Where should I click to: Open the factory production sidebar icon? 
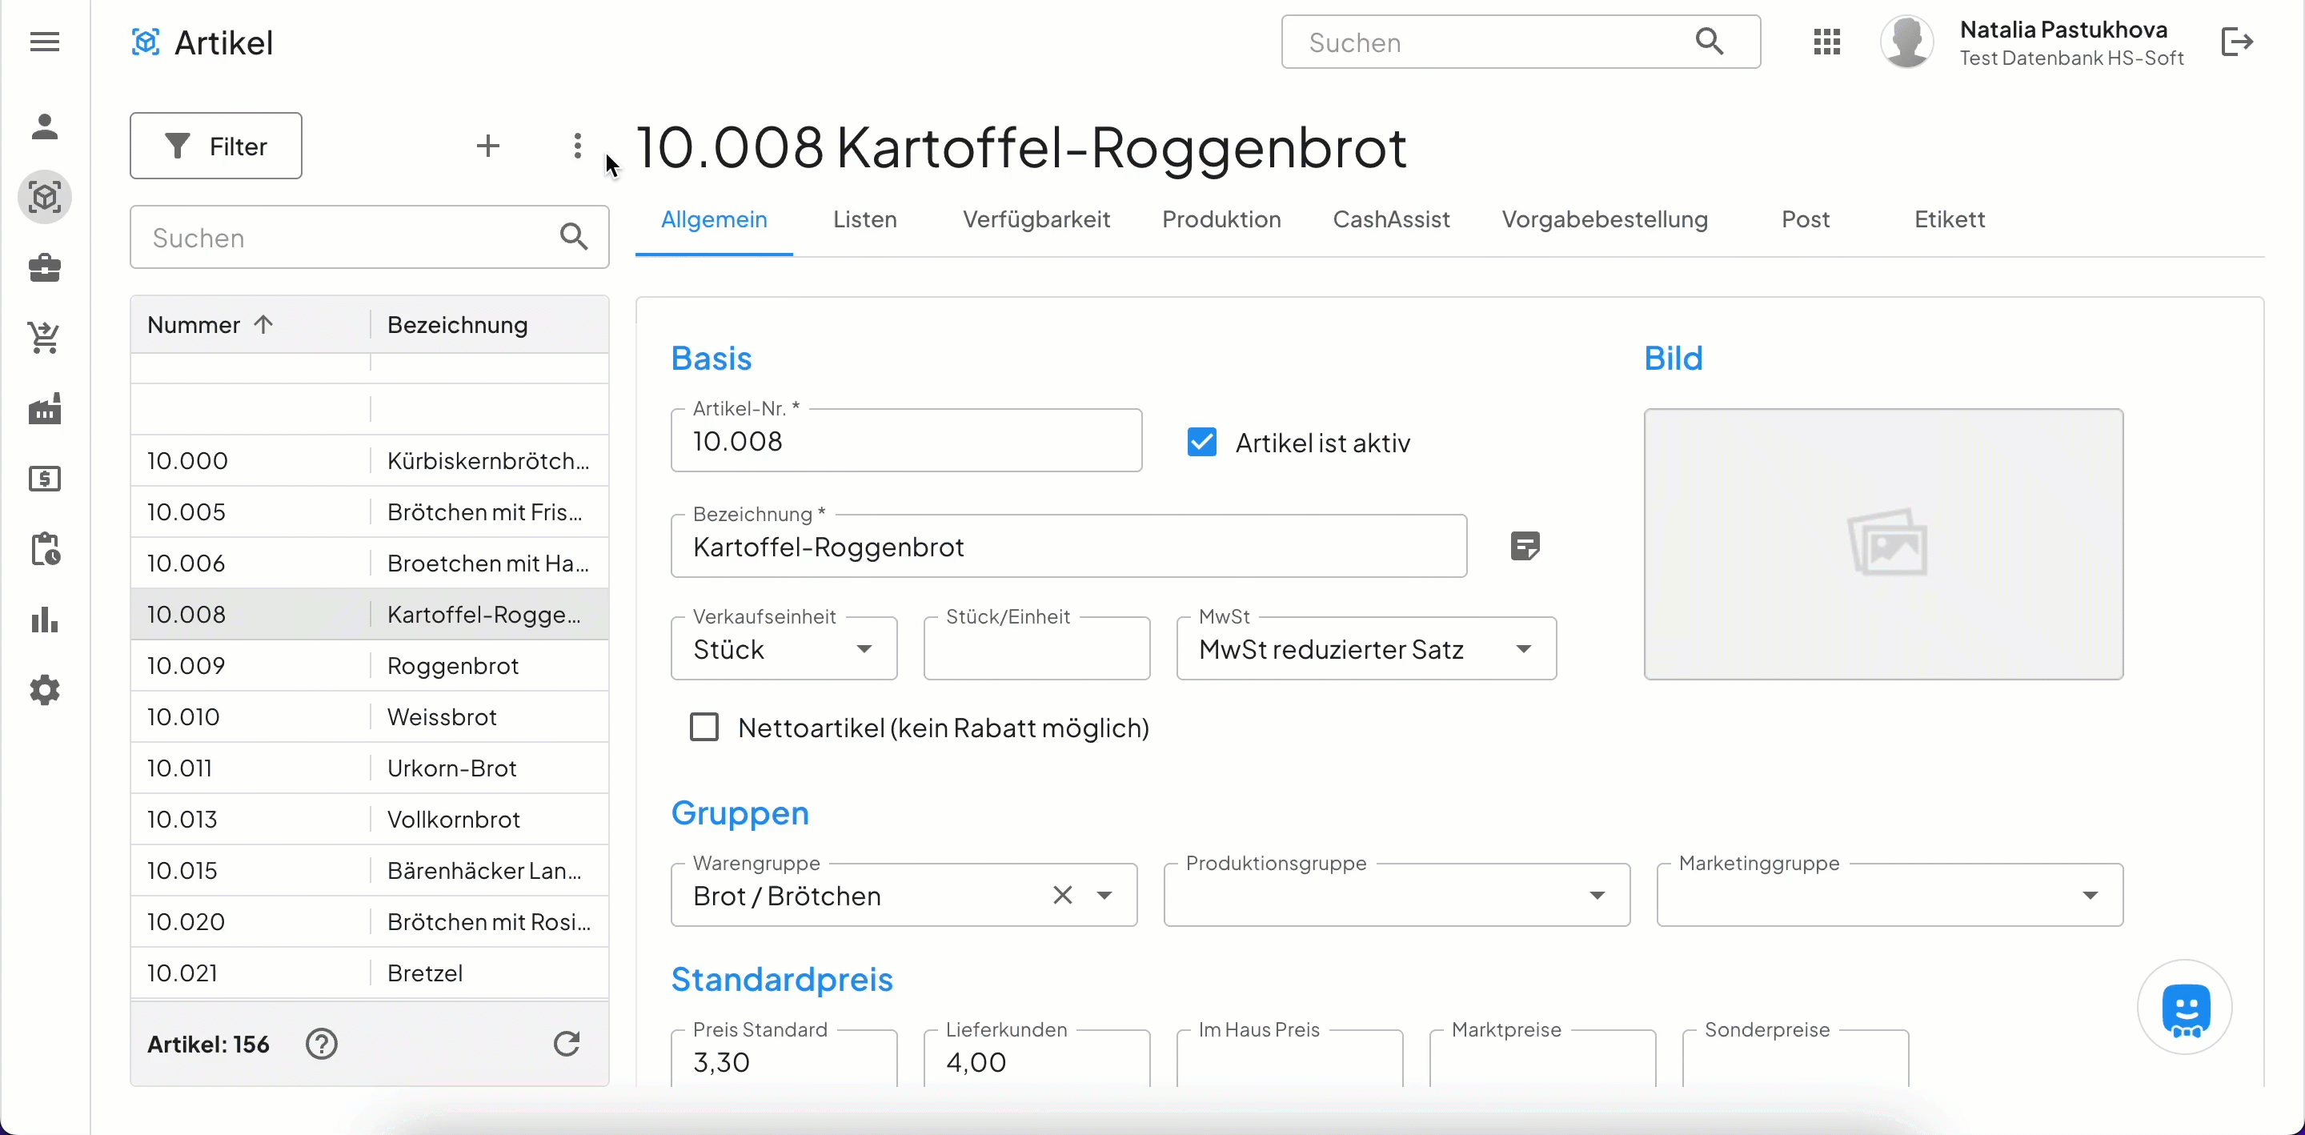(x=44, y=409)
